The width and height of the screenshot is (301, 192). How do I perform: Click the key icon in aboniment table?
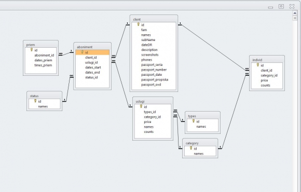tap(82, 52)
